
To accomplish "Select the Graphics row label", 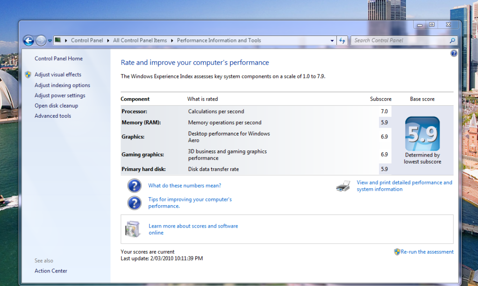I will tap(133, 137).
